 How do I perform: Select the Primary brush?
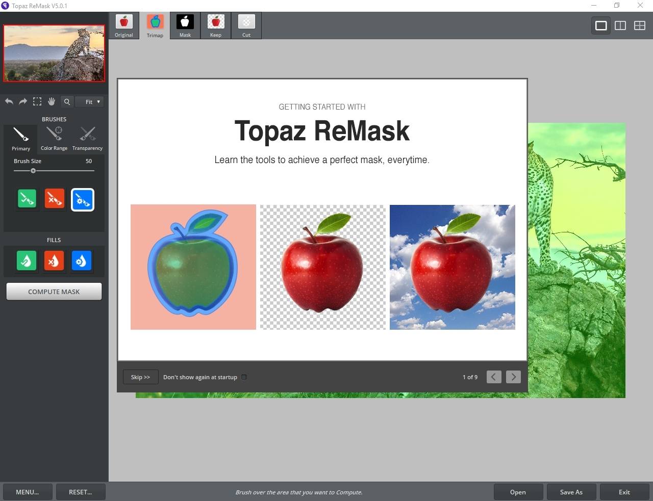tap(21, 139)
